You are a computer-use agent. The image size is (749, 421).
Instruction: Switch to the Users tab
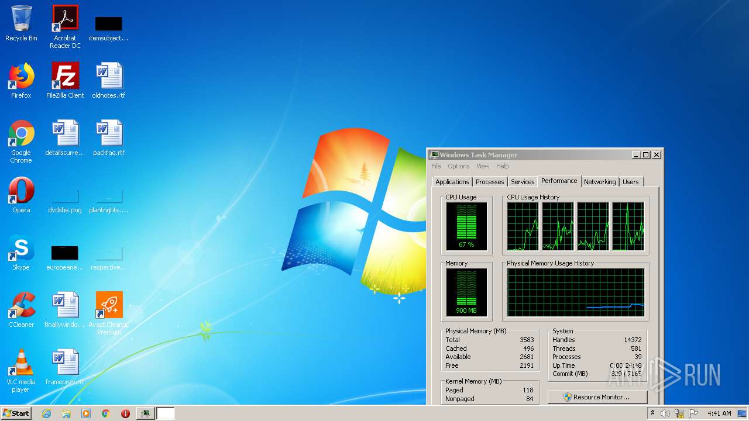631,182
